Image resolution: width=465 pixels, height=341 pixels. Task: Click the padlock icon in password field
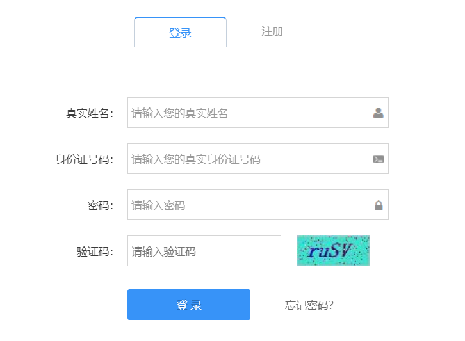pyautogui.click(x=379, y=205)
